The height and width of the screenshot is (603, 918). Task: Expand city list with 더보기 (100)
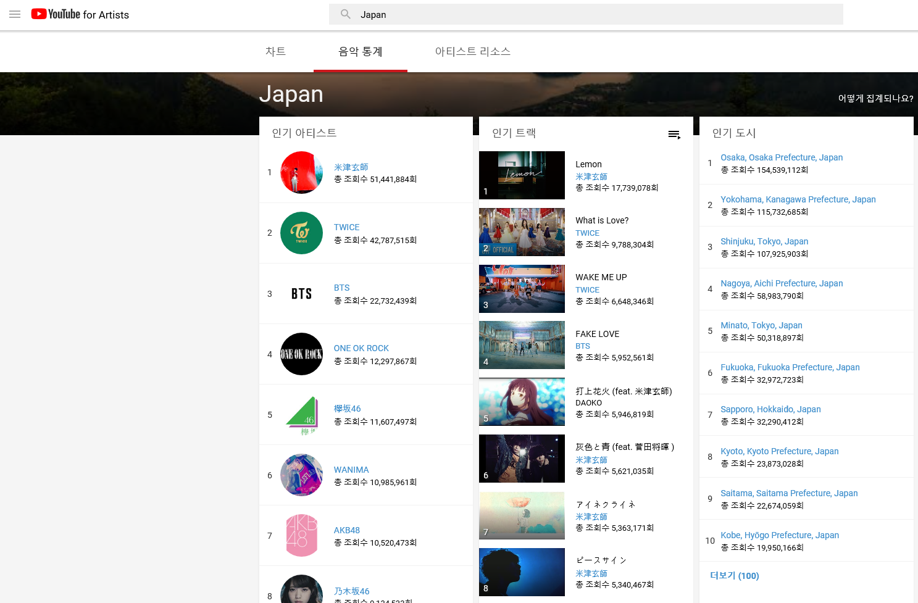[734, 576]
